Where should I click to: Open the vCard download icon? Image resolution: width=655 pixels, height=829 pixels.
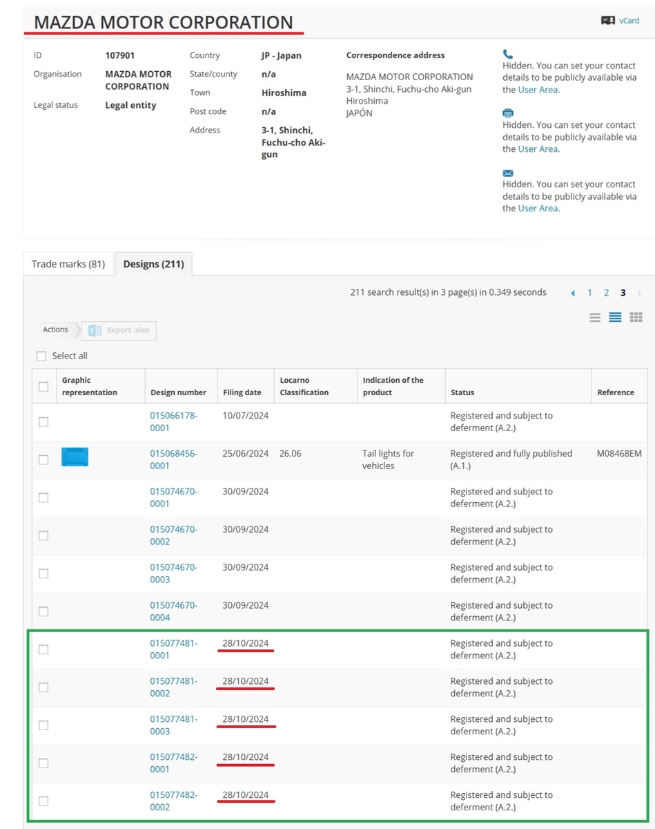607,20
